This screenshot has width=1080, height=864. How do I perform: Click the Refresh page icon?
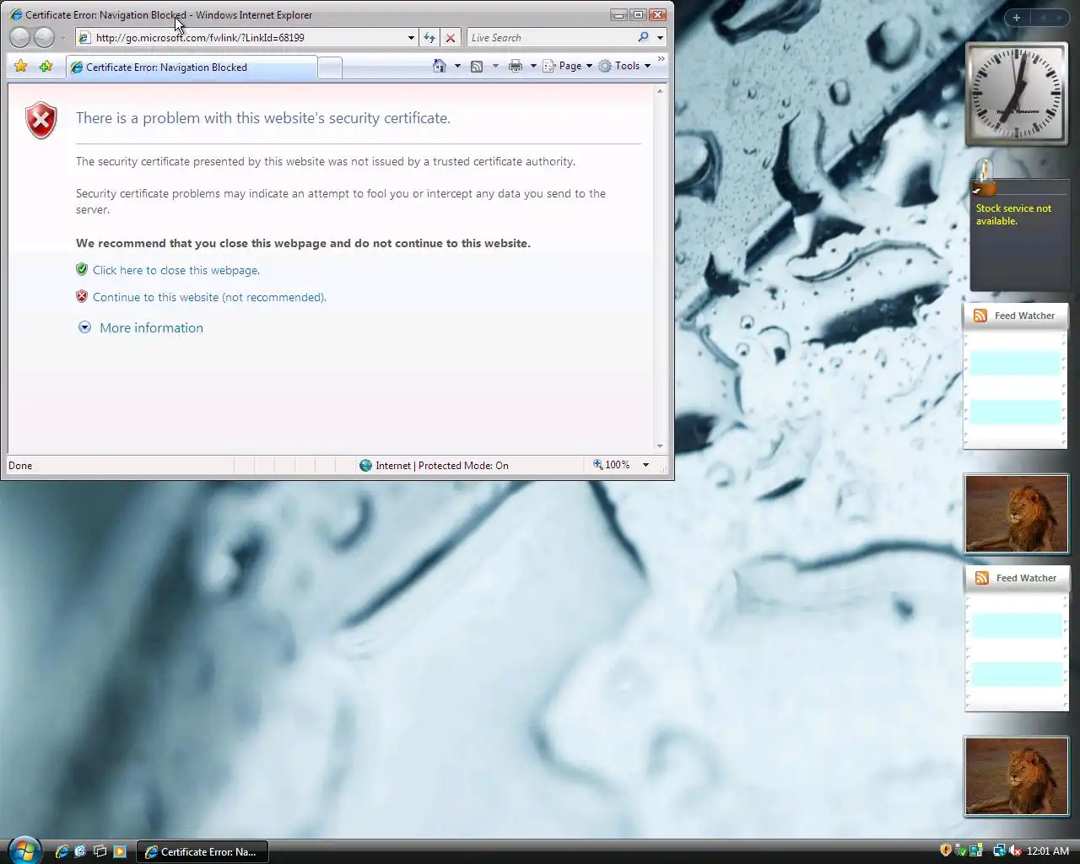pyautogui.click(x=429, y=38)
